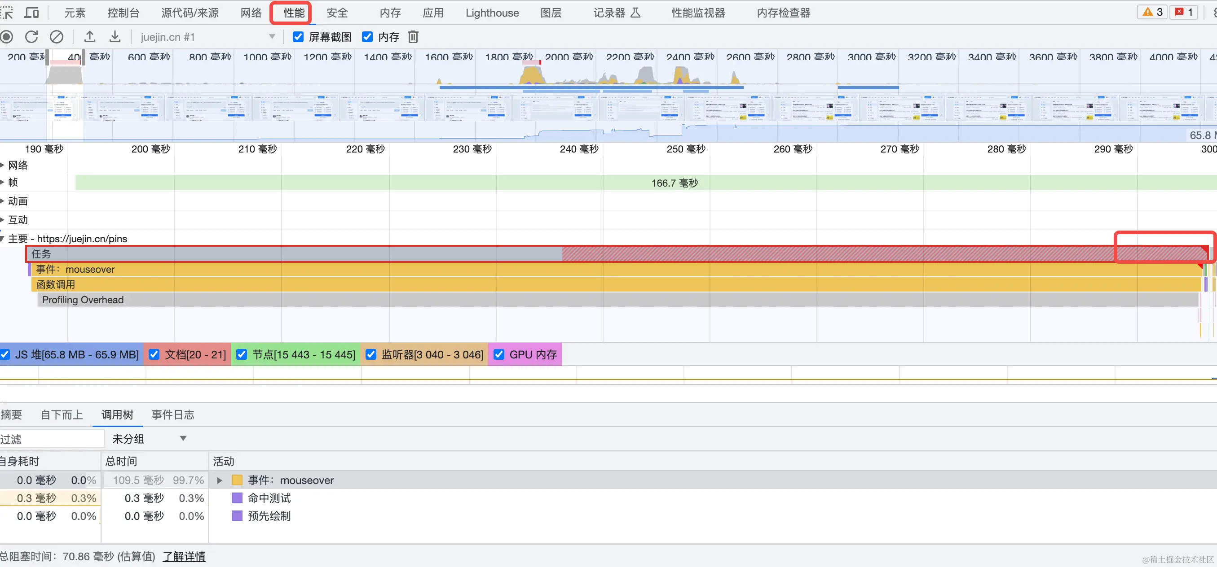1217x567 pixels.
Task: Select the 预先绘制 activity row
Action: pyautogui.click(x=608, y=516)
